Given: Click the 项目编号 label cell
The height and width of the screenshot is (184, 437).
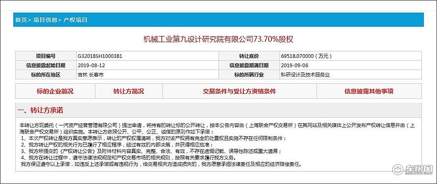Looking at the screenshot, I should click(x=45, y=56).
